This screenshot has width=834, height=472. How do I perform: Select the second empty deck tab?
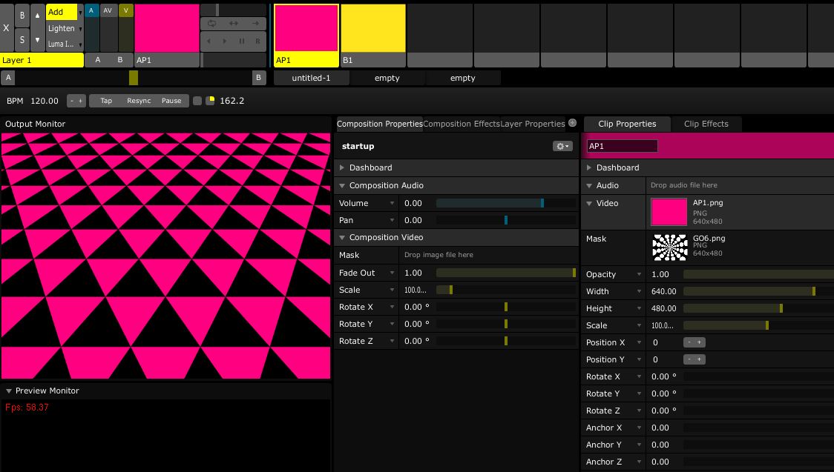coord(463,78)
